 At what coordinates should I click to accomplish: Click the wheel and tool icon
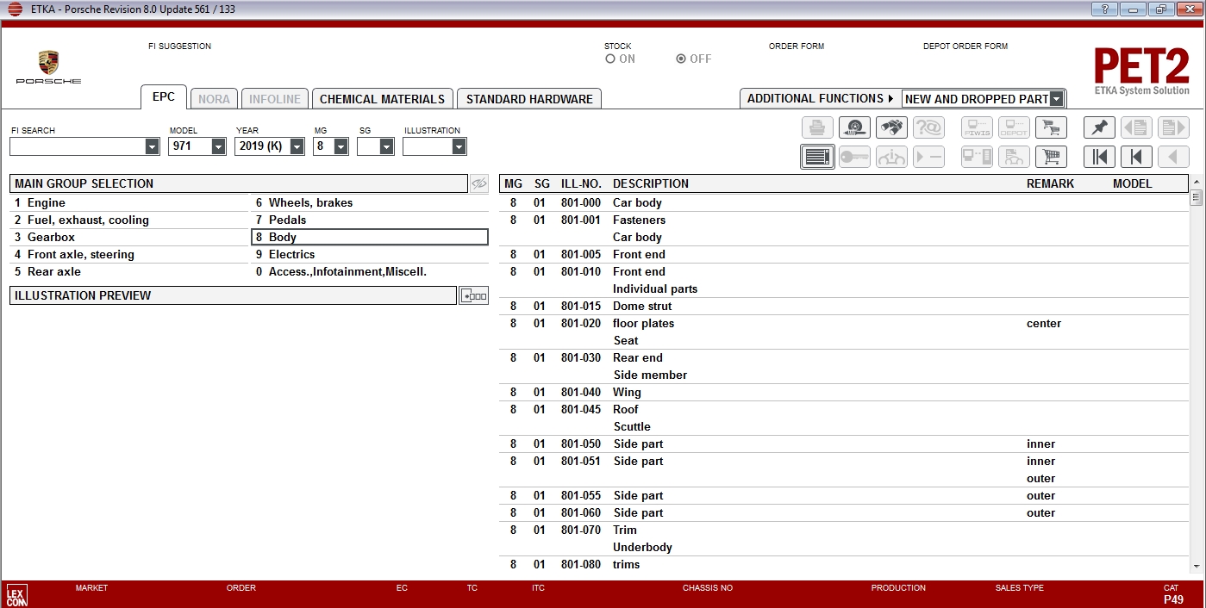(x=854, y=127)
